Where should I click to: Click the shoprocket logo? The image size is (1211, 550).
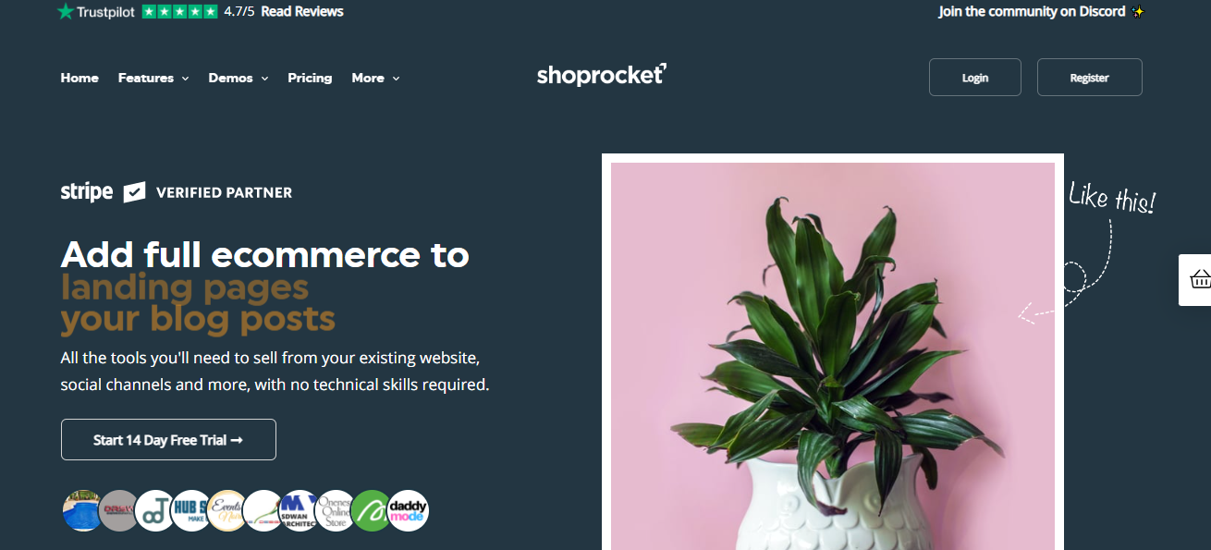coord(602,75)
